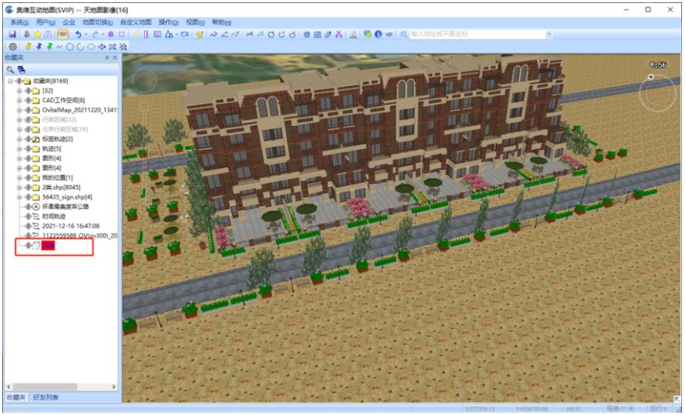This screenshot has height=415, width=685.
Task: Toggle visibility eye of 收藏夹[8169] root
Action: (19, 81)
